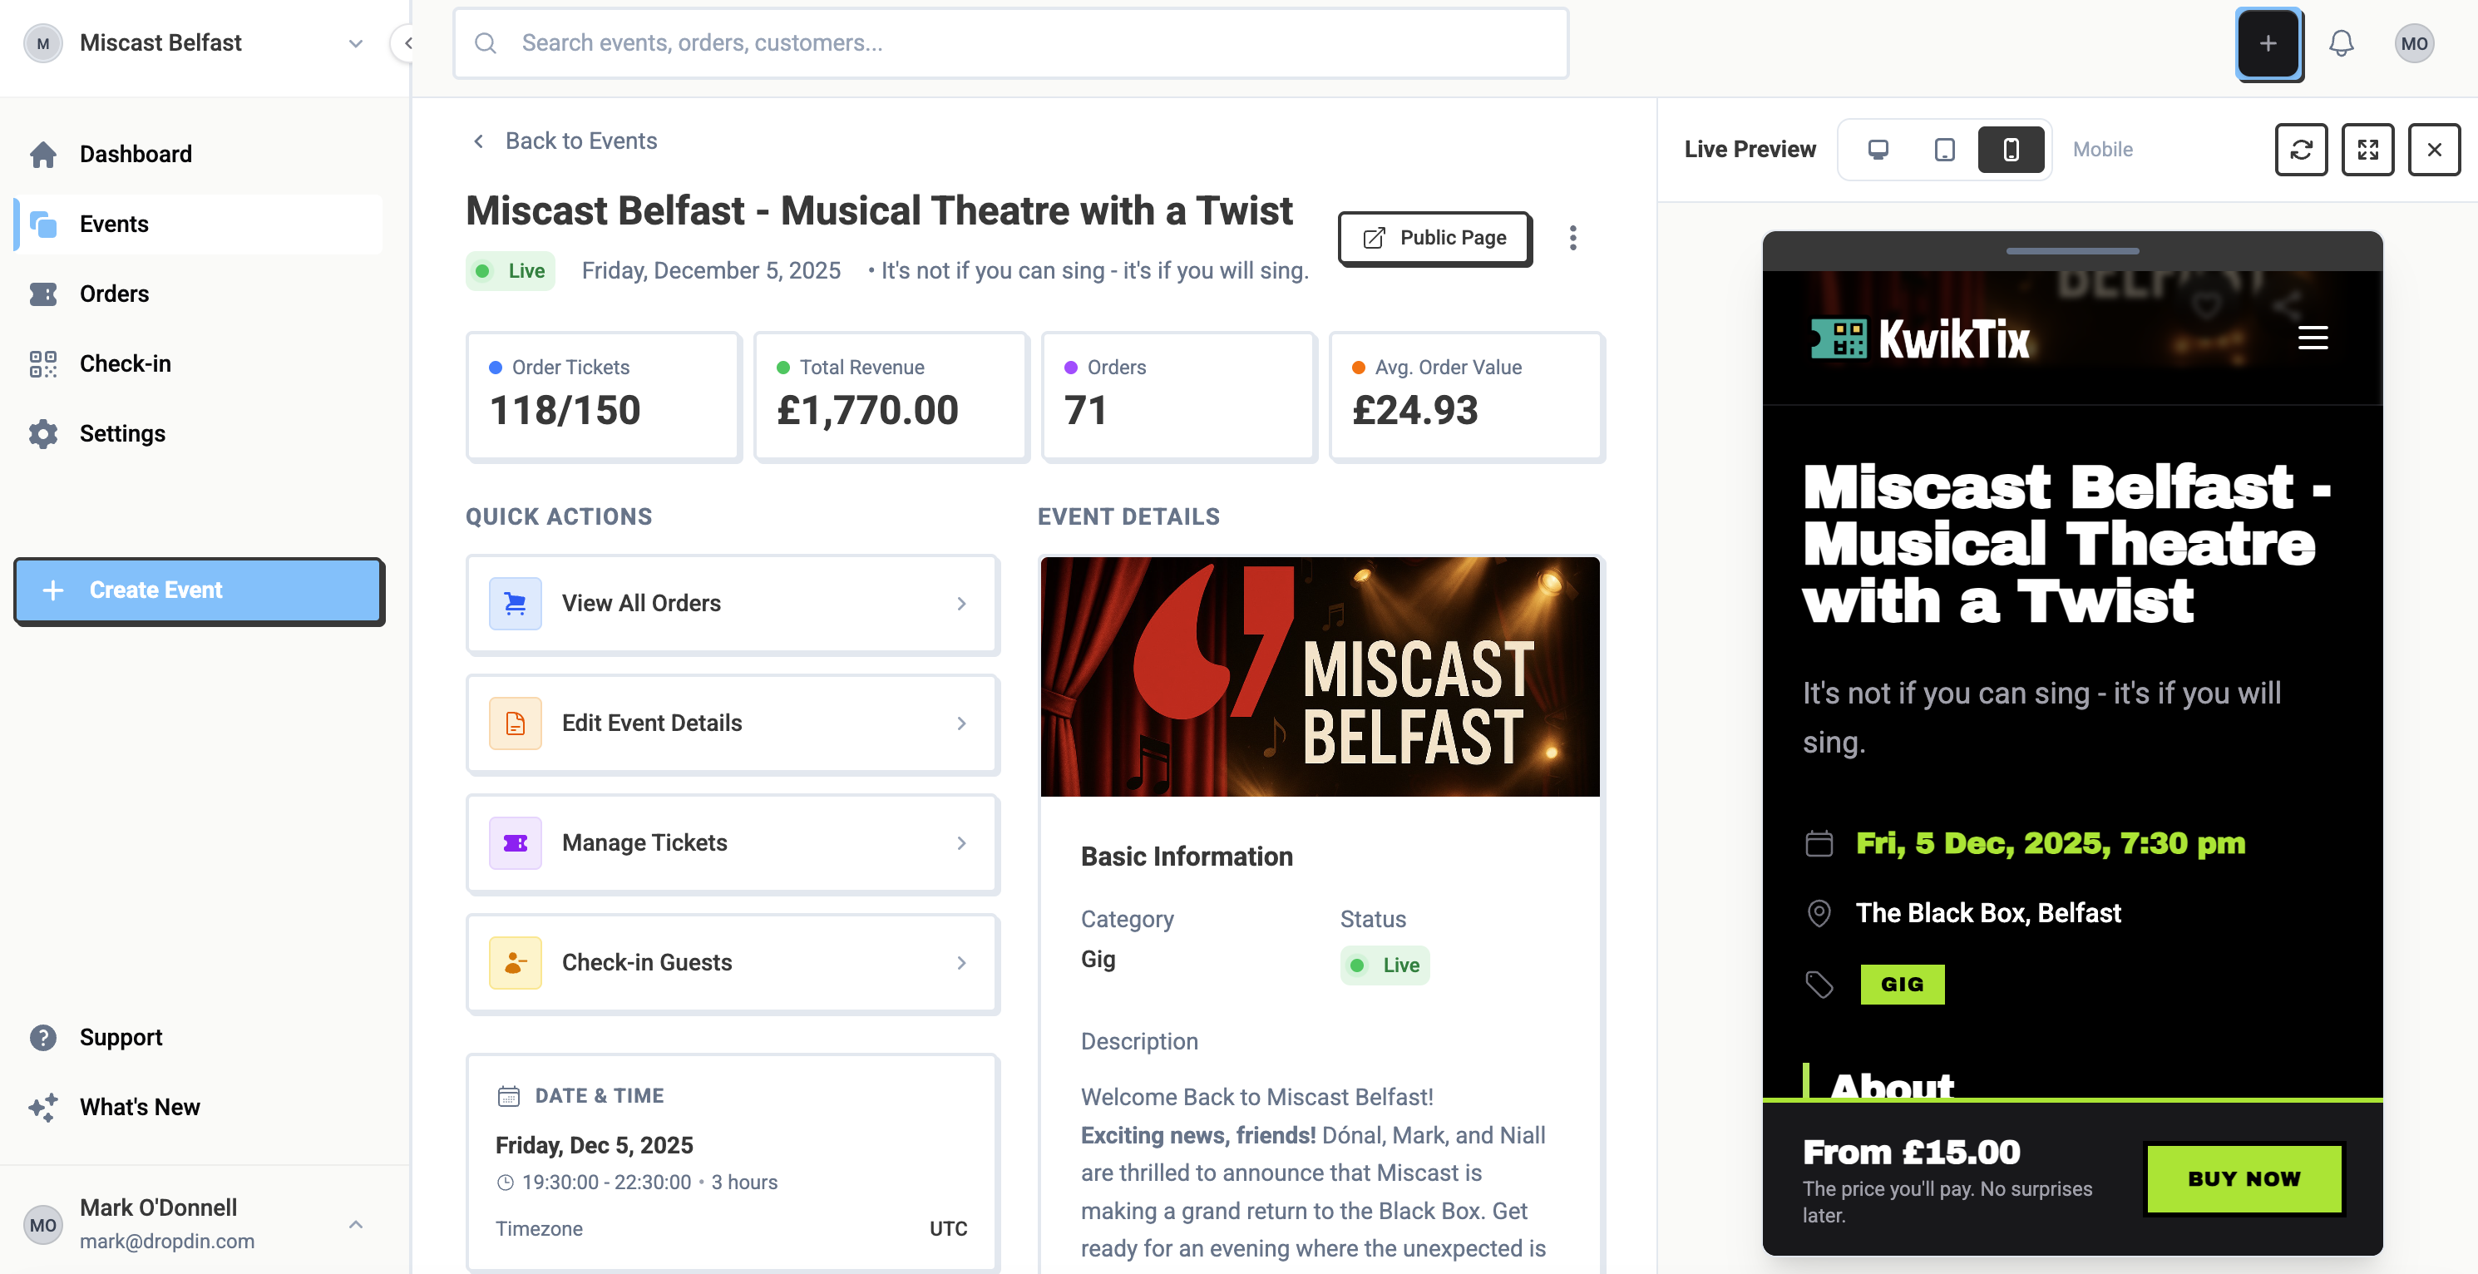Image resolution: width=2478 pixels, height=1274 pixels.
Task: Open the Miscast Belfast workspace dropdown
Action: 356,43
